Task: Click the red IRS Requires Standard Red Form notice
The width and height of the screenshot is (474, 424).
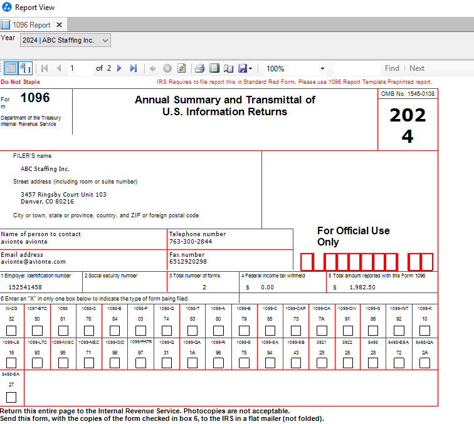Action: 294,82
